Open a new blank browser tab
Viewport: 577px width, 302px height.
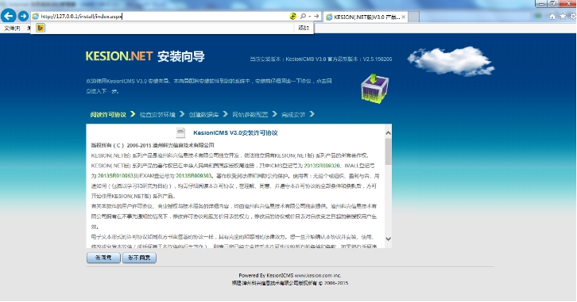413,17
